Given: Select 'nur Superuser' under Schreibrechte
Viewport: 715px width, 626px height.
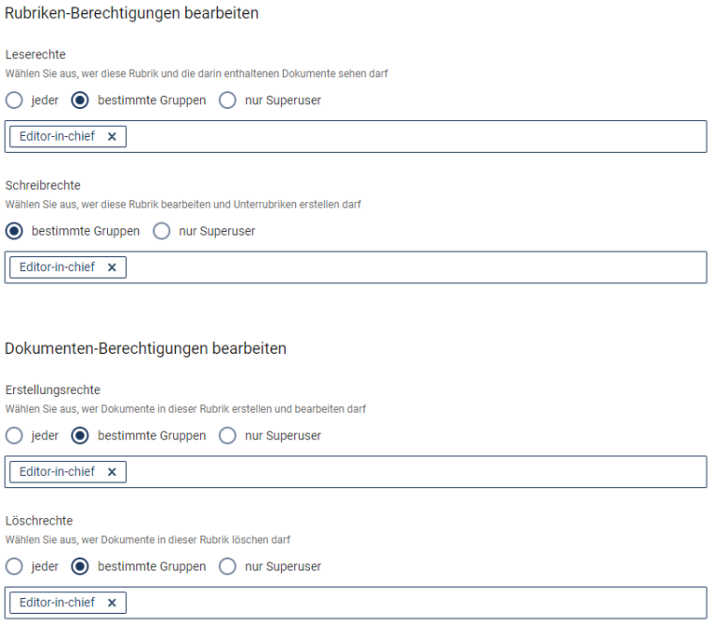Looking at the screenshot, I should [162, 231].
